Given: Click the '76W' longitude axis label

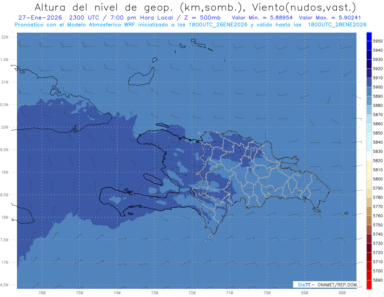Looking at the screenshot, I should click(42, 293).
